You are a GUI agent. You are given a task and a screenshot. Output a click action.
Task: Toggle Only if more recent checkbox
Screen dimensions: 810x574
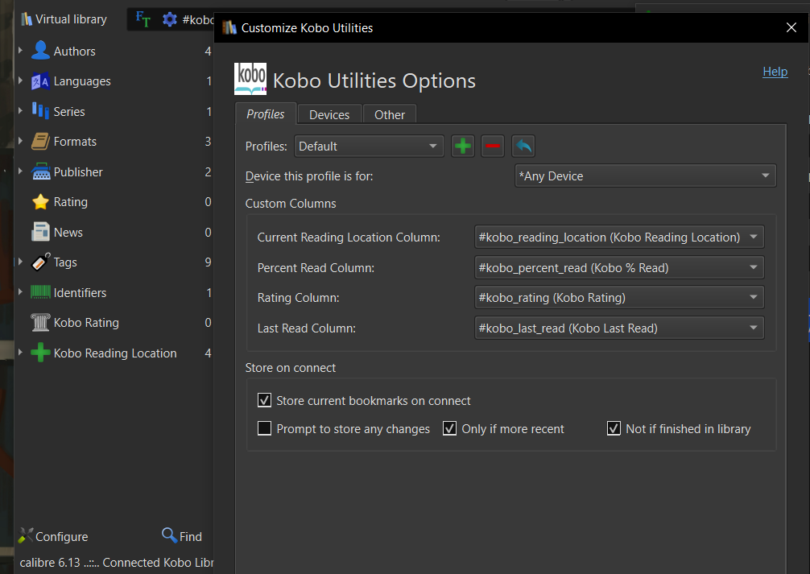coord(450,428)
